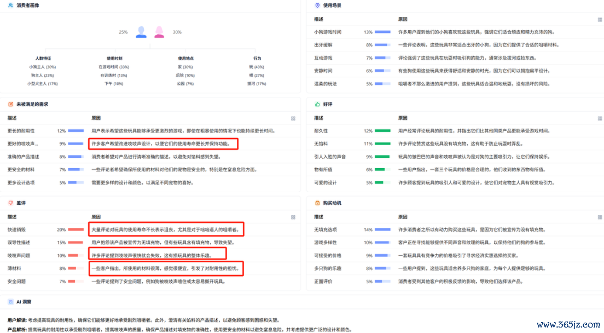Select the 出牙缓解 usage scenario row
This screenshot has height=333, width=604.
[x=455, y=45]
